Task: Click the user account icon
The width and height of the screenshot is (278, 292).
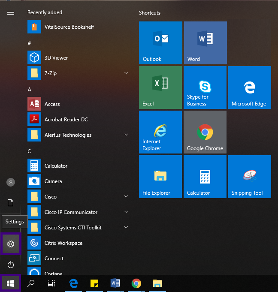Action: (11, 182)
